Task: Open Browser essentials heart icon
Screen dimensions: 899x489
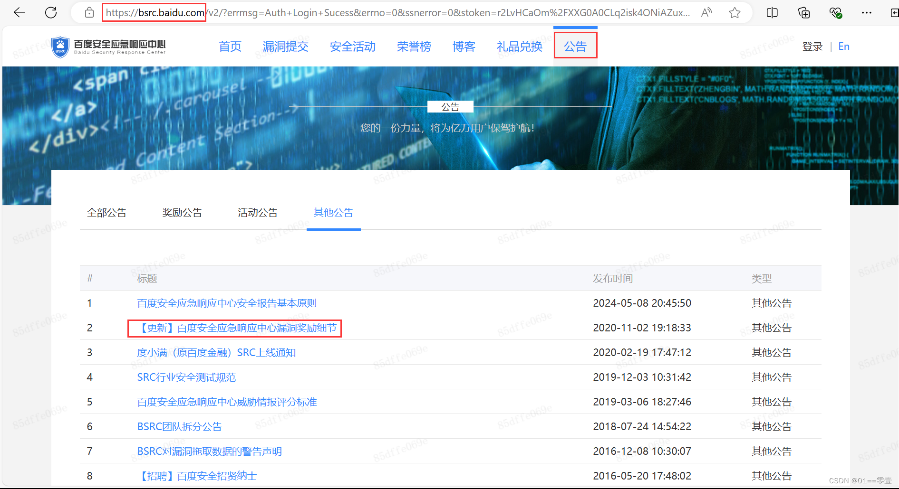Action: 835,13
